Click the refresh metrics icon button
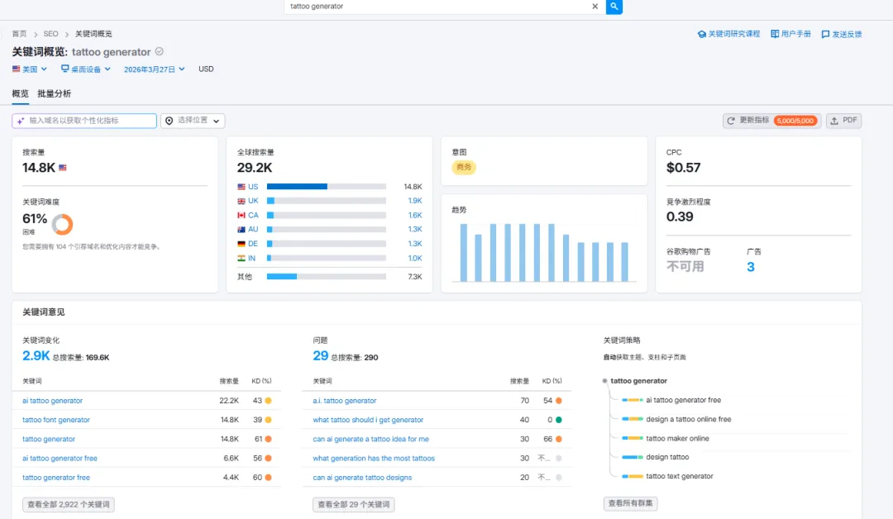893x519 pixels. click(731, 121)
